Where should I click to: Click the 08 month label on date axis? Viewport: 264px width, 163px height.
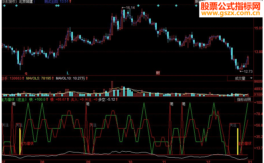42,162
